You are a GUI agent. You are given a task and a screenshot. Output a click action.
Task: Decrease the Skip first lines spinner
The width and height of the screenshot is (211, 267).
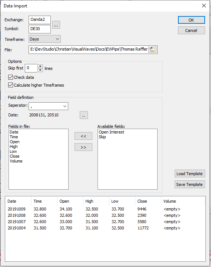pos(40,70)
